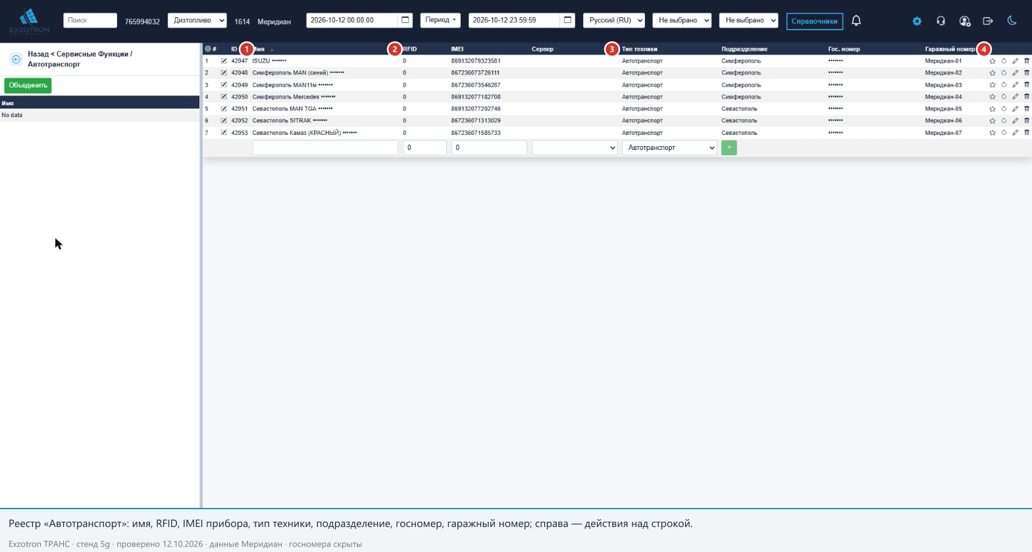Focus the empty name input in new row

pyautogui.click(x=325, y=147)
